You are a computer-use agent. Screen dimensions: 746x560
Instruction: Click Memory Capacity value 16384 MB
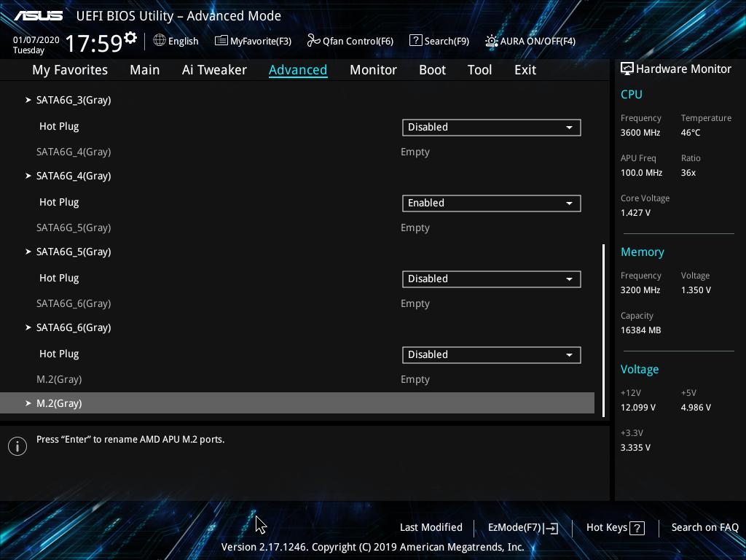click(x=640, y=330)
